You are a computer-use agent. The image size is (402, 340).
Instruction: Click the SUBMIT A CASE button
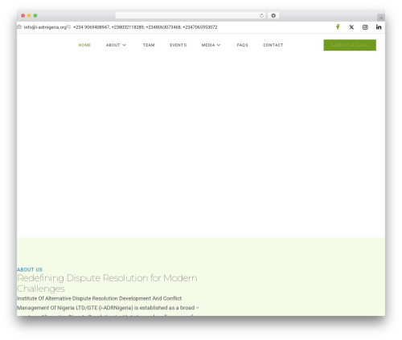tap(350, 45)
